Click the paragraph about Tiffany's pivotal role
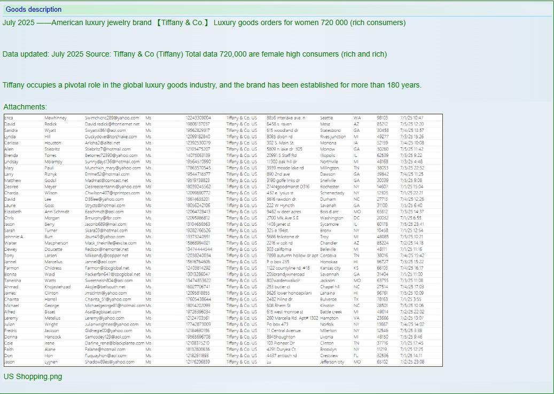Viewport: 554px width, 394px height. (x=212, y=85)
